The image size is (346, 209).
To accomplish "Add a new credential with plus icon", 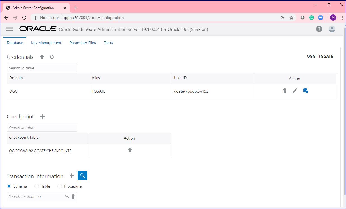I will pos(42,57).
